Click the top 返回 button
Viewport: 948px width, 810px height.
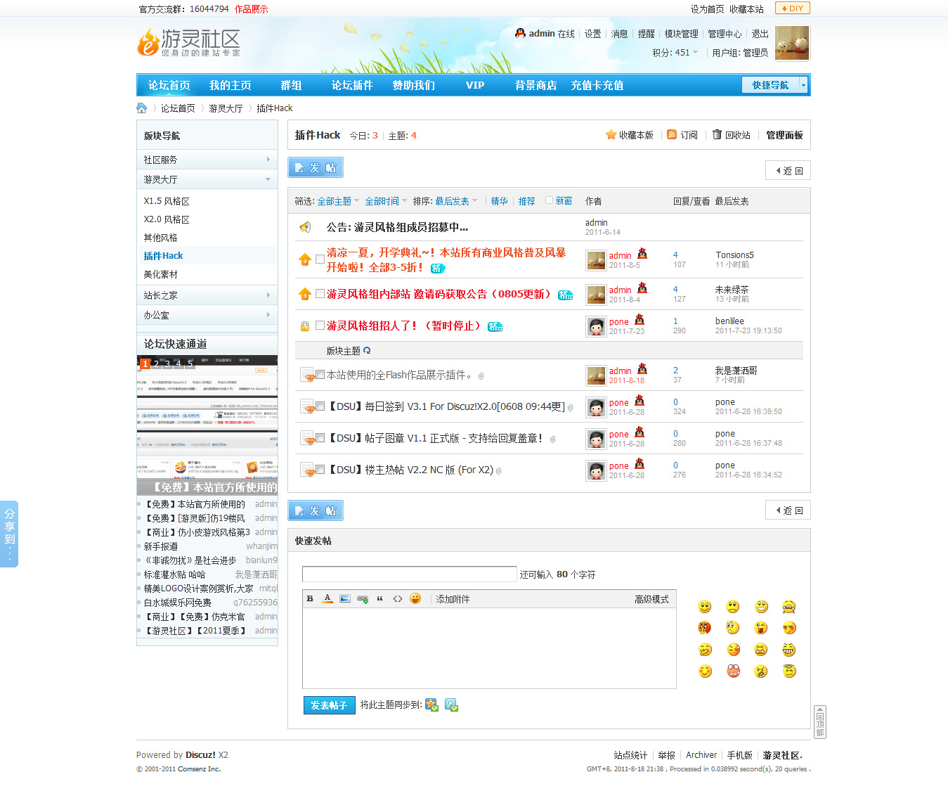tap(788, 171)
